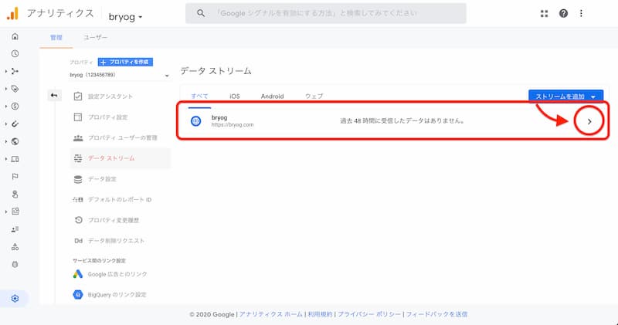Open the shapes Custom definitions icon

click(15, 247)
